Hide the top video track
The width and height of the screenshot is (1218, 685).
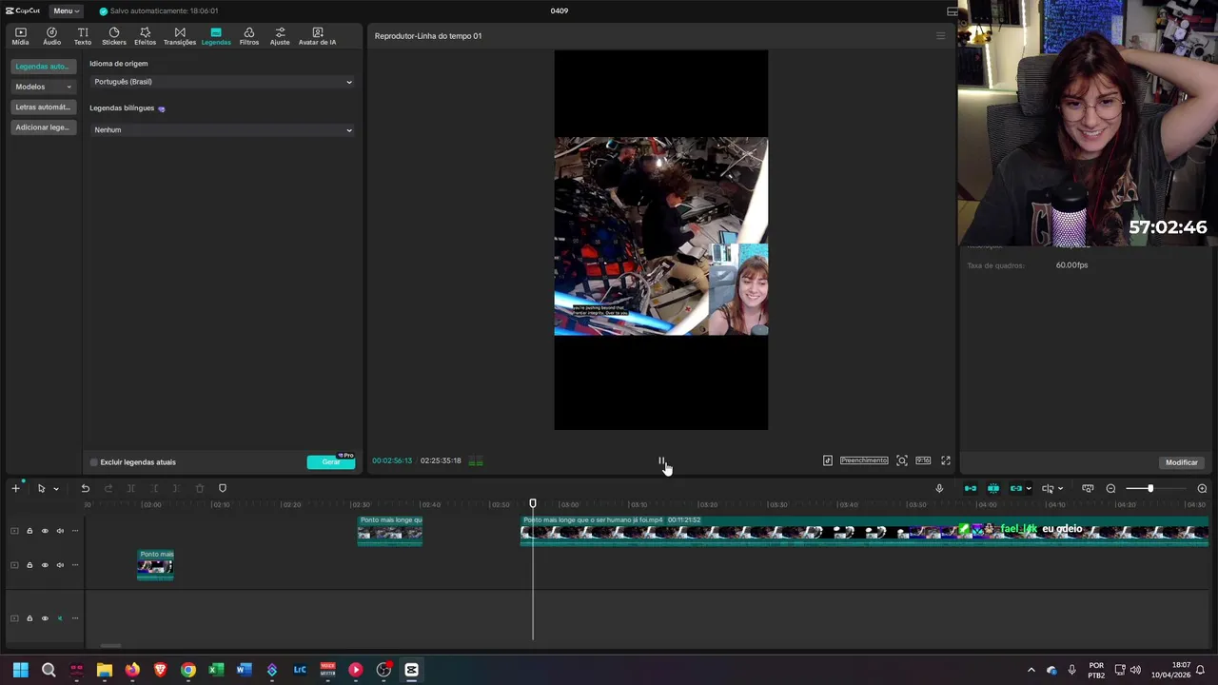[45, 531]
